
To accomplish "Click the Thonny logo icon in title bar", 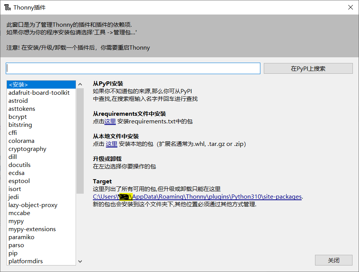I will point(7,7).
